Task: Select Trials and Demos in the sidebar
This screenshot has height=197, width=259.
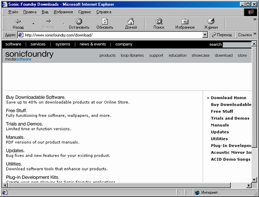Action: pos(230,119)
